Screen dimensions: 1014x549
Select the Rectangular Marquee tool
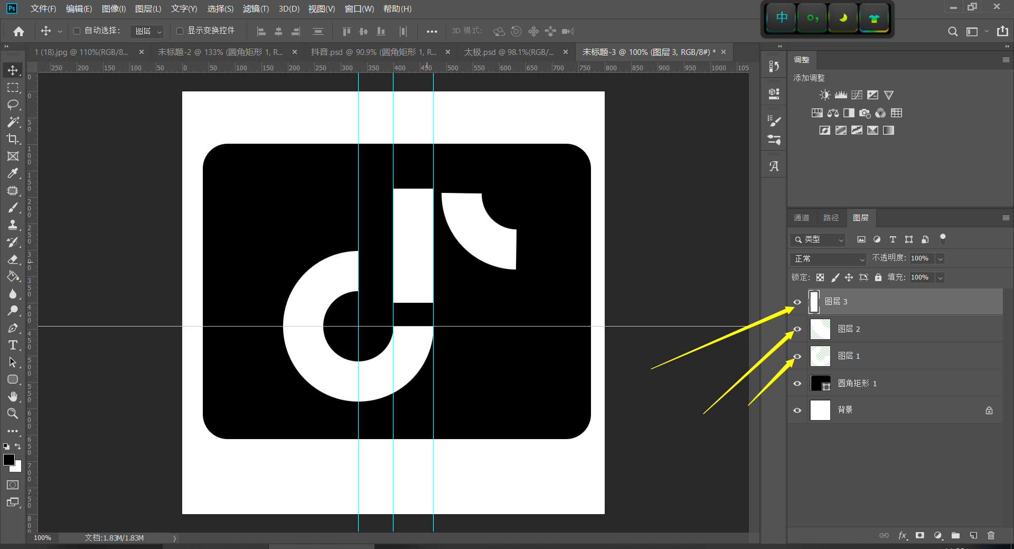pos(13,88)
